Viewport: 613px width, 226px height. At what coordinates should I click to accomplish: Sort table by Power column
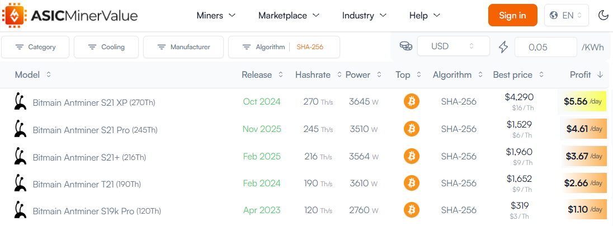364,75
